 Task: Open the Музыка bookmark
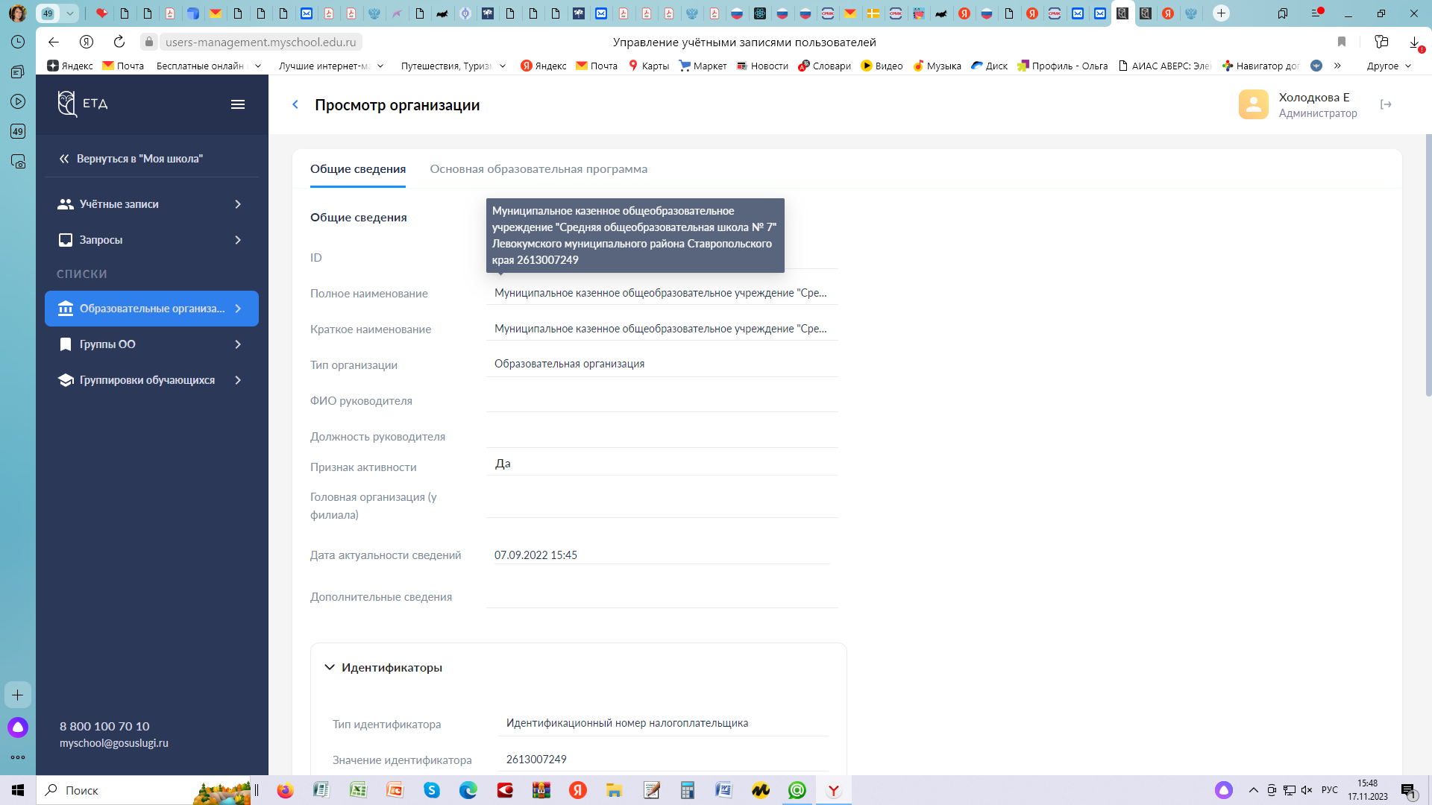point(937,66)
